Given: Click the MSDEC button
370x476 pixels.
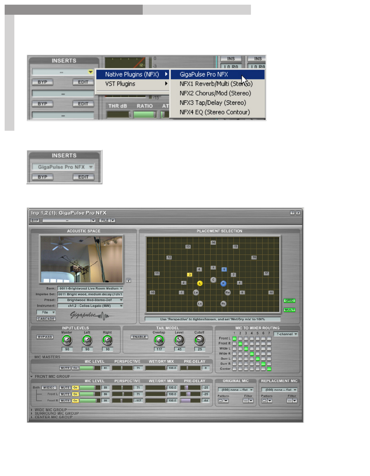Looking at the screenshot, I should [49, 388].
